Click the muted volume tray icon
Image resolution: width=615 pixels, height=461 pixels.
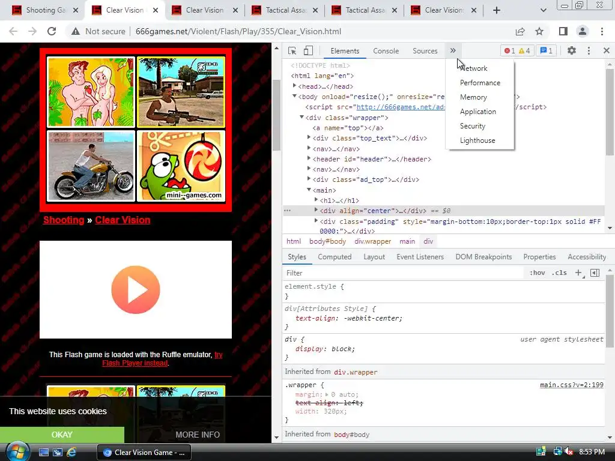click(569, 452)
